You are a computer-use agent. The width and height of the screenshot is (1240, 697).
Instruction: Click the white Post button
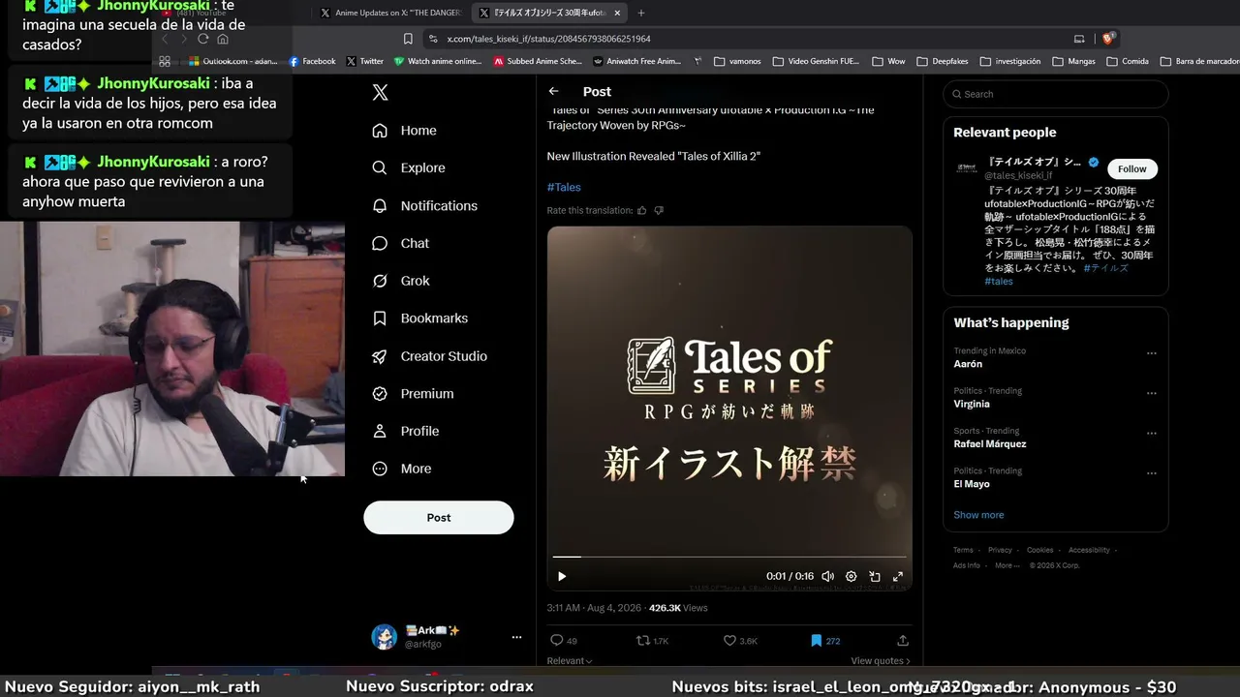click(x=439, y=517)
